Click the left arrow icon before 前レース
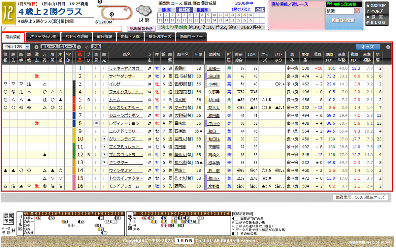Screen dimensions: 396x249 36,47
